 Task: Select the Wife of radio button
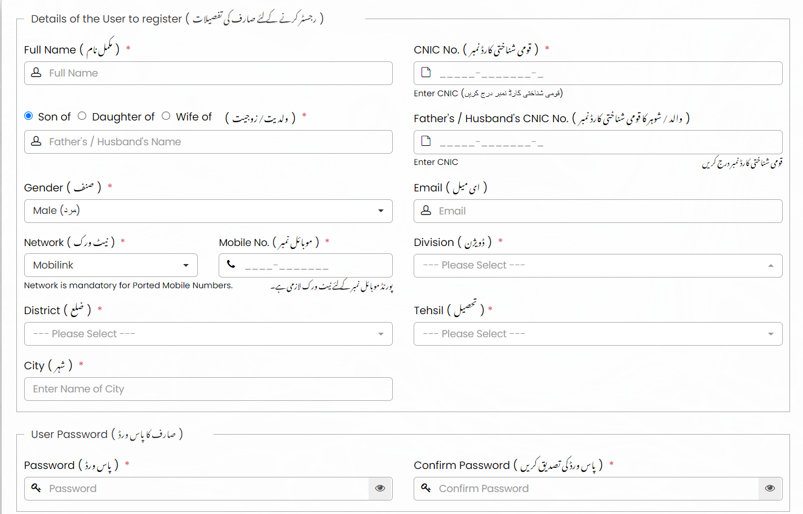166,116
